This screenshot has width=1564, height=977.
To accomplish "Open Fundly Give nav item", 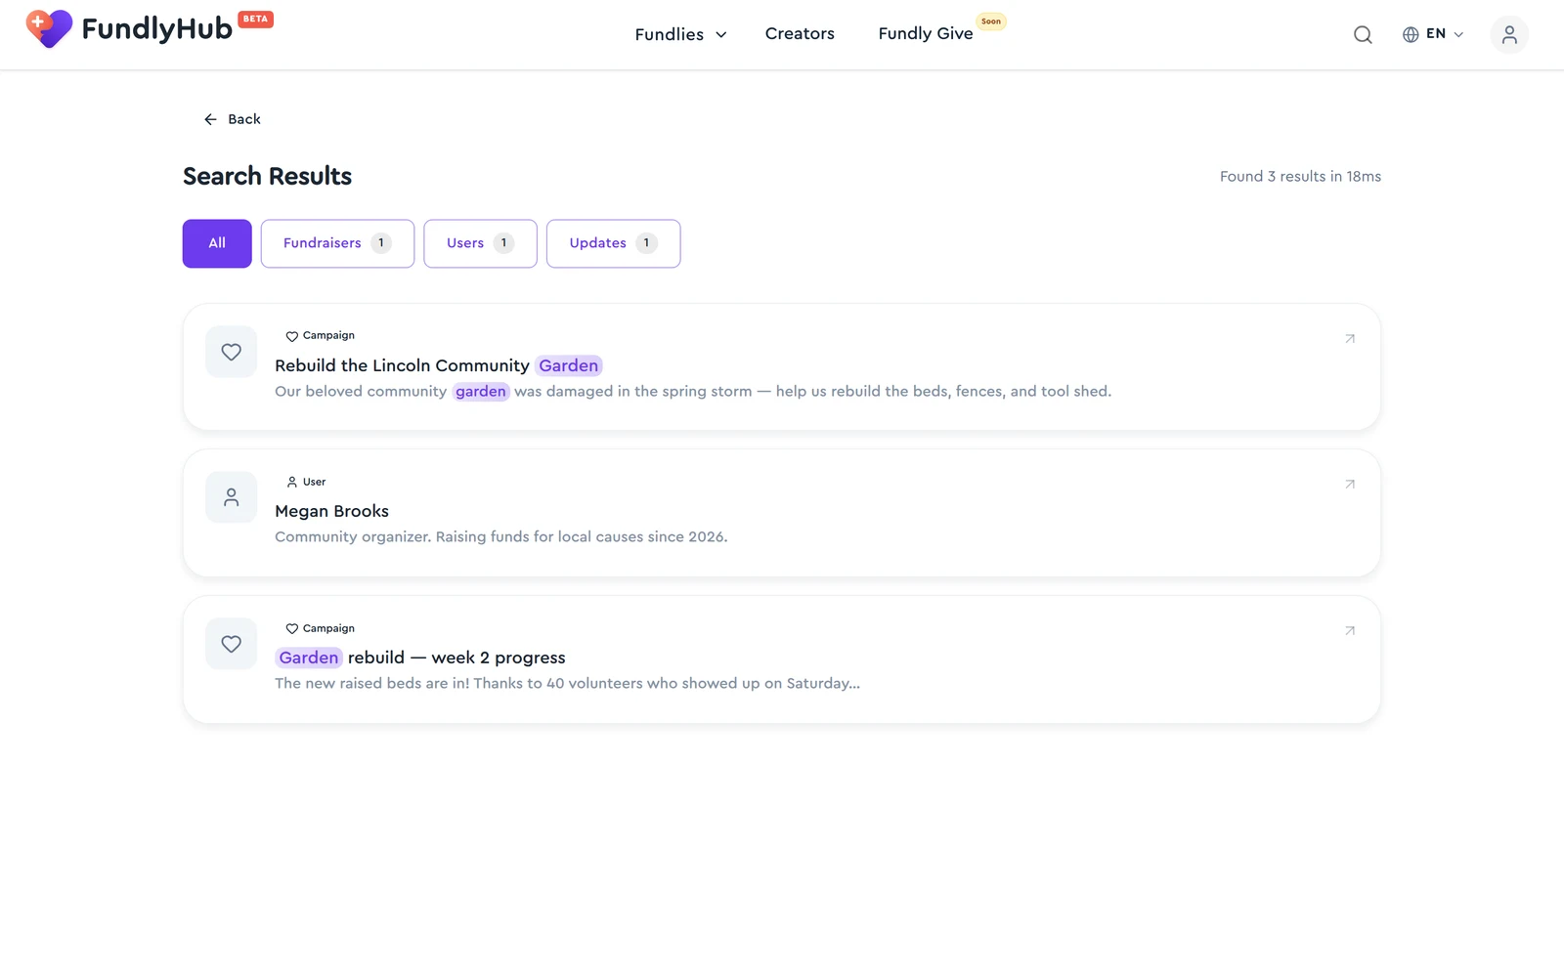I will point(926,34).
